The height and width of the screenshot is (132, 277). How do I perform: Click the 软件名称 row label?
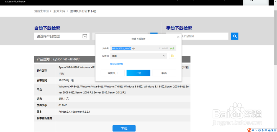point(42,71)
